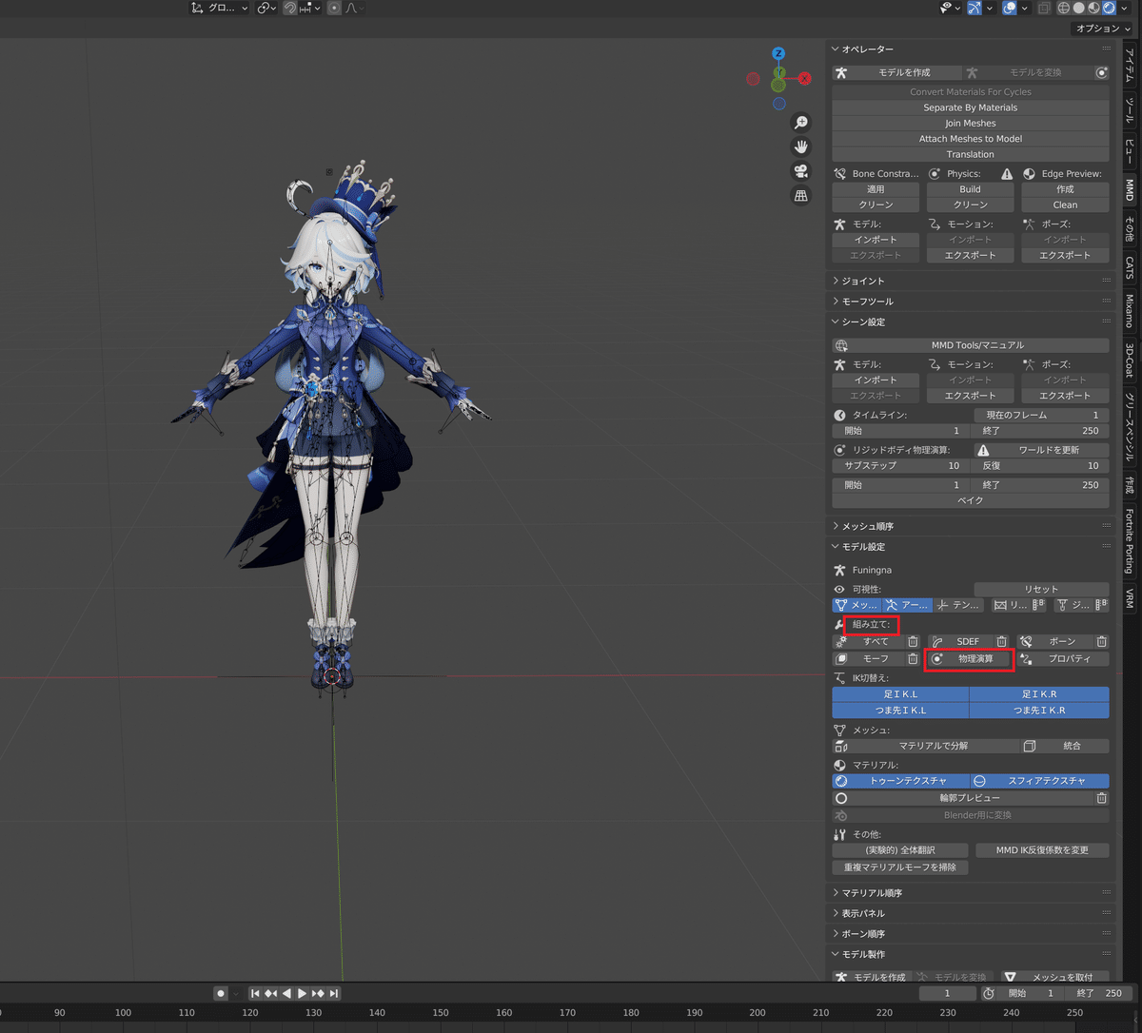The height and width of the screenshot is (1033, 1142).
Task: Open the Mixamo sidebar tab
Action: point(1130,310)
